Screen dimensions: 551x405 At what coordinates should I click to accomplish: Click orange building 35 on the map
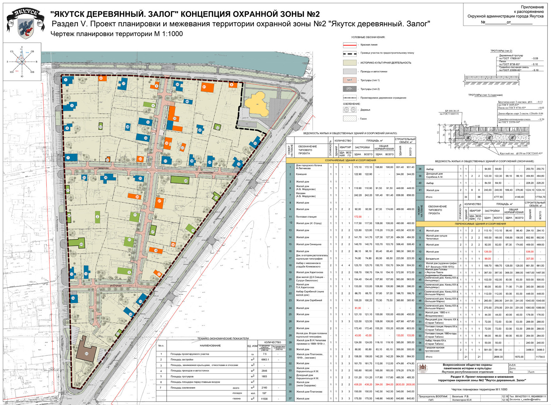[174, 119]
